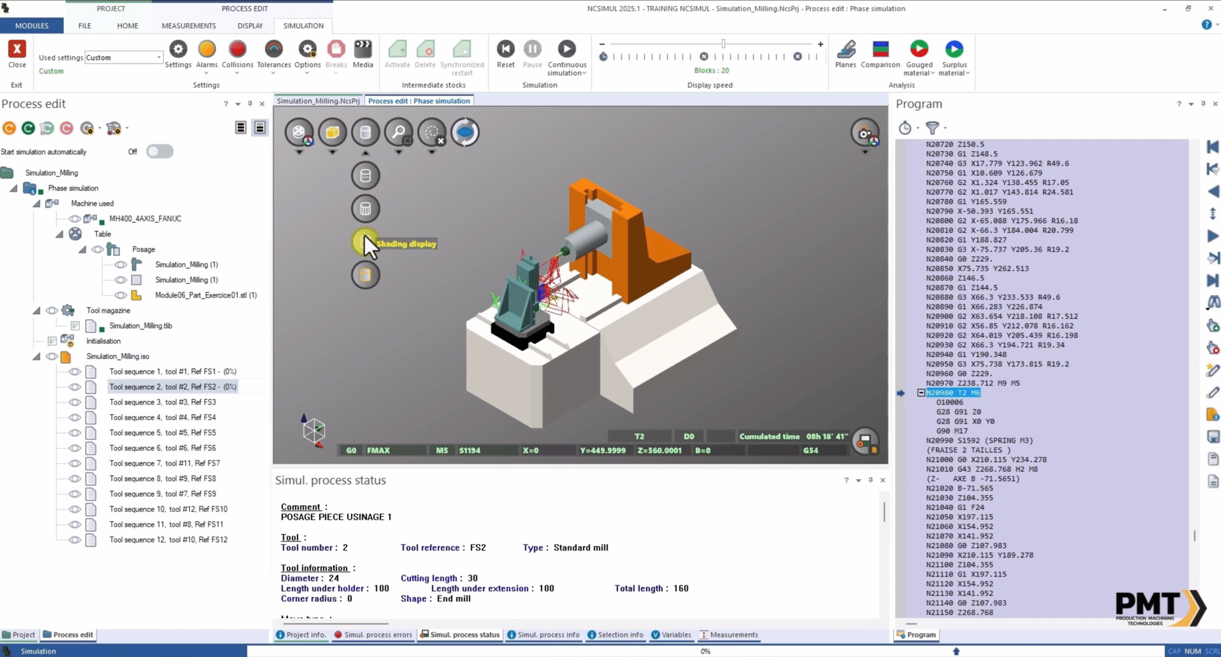Image resolution: width=1221 pixels, height=657 pixels.
Task: Switch to the MEASUREMENTS ribbon tab
Action: pos(188,26)
